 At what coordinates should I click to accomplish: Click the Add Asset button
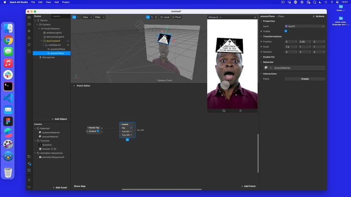tap(60, 188)
